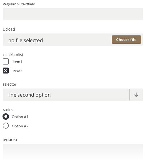Click the Choose file button

point(127,39)
